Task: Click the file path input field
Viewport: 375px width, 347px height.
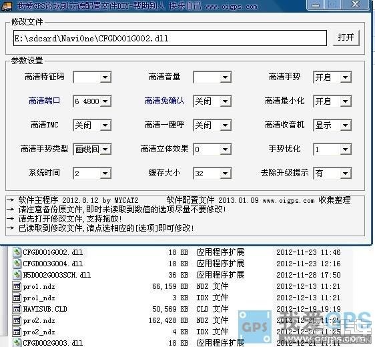Action: coord(170,38)
